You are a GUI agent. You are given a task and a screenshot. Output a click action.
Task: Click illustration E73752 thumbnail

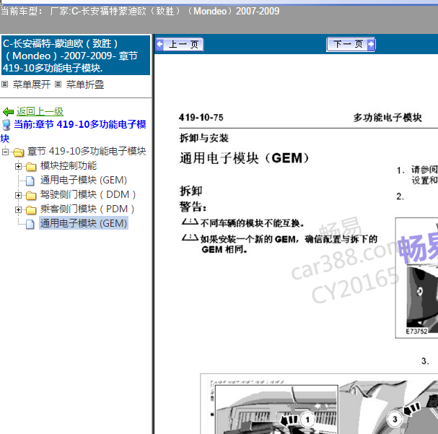pyautogui.click(x=416, y=278)
